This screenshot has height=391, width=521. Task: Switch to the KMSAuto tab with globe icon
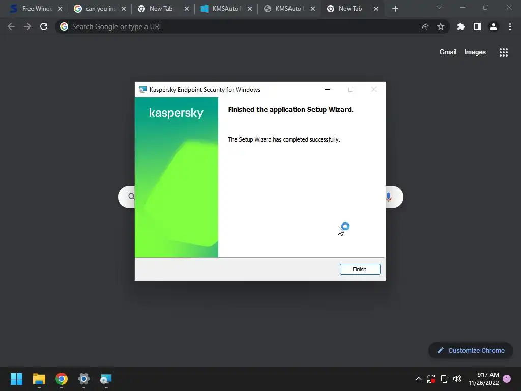pos(288,9)
